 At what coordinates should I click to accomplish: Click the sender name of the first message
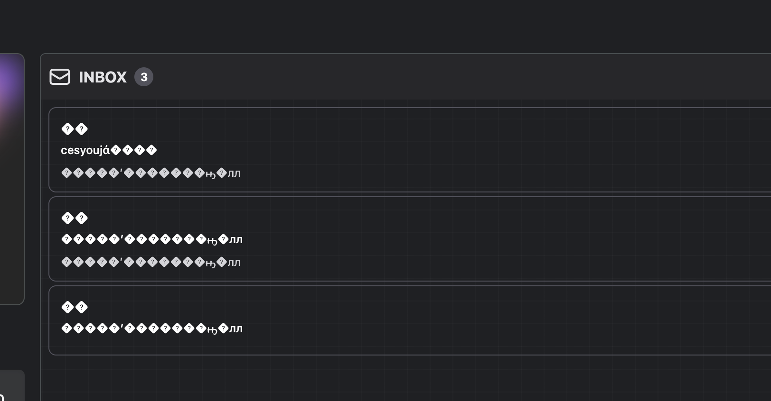[x=75, y=129]
